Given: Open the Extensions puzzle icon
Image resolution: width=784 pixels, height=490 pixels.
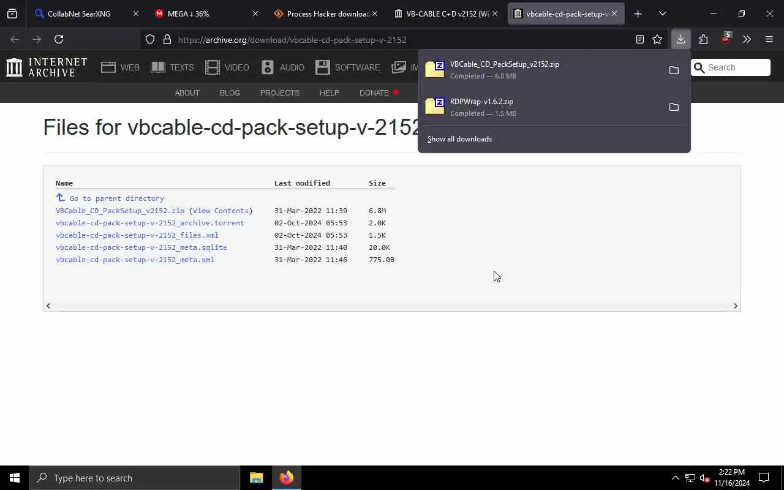Looking at the screenshot, I should pos(703,39).
